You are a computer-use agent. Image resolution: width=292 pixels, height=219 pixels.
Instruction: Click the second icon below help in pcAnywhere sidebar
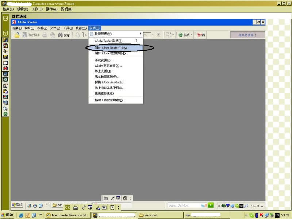[x=5, y=45]
